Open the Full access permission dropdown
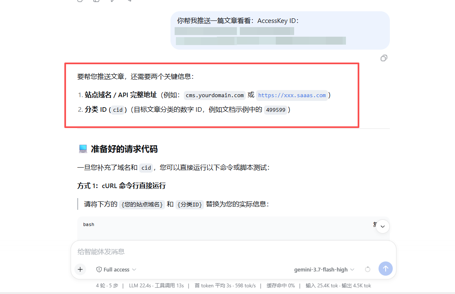The height and width of the screenshot is (294, 455). (x=116, y=270)
